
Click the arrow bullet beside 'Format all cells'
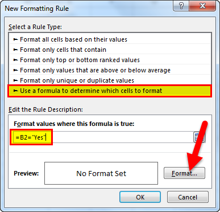pos(15,39)
